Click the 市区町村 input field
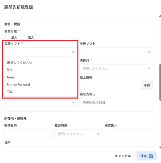This screenshot has height=163, width=161. [x=129, y=134]
